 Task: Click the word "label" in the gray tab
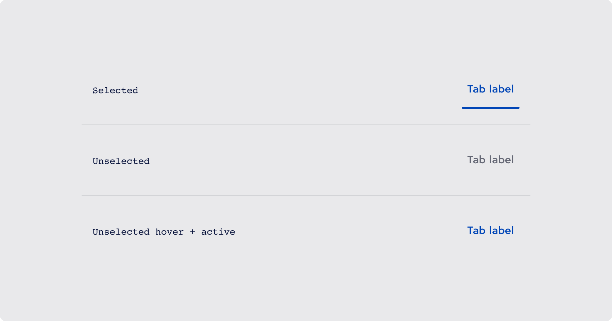(501, 160)
